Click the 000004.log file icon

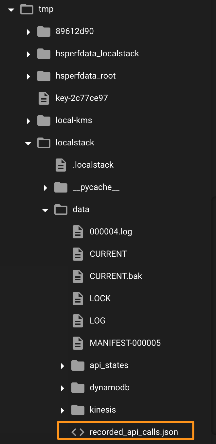[x=78, y=232]
